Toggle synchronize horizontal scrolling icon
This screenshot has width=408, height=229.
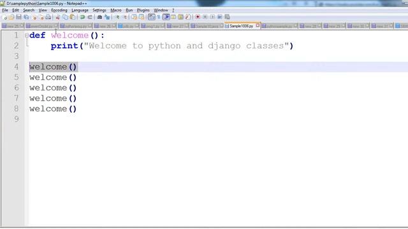coord(142,17)
